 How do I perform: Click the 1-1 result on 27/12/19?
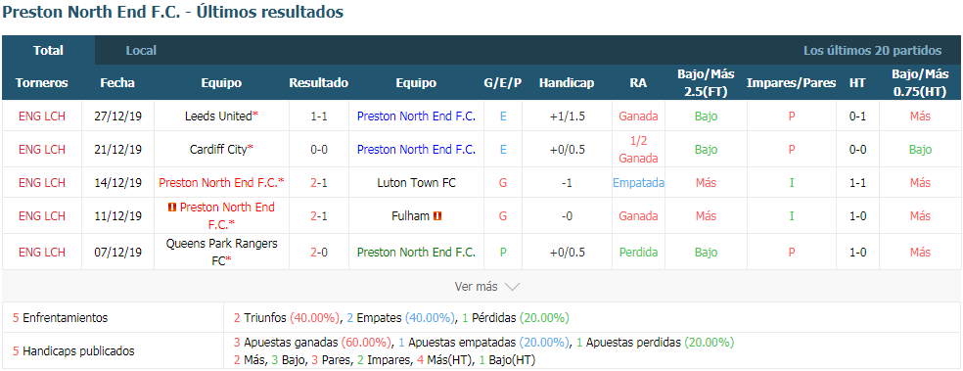click(319, 116)
